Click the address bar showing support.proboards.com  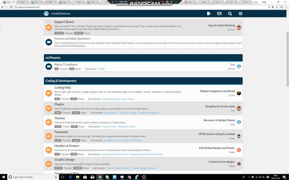[x=140, y=7]
